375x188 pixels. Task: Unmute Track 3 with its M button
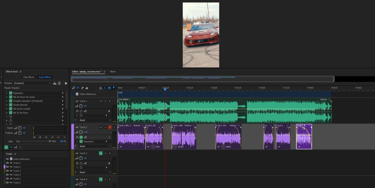click(x=101, y=153)
